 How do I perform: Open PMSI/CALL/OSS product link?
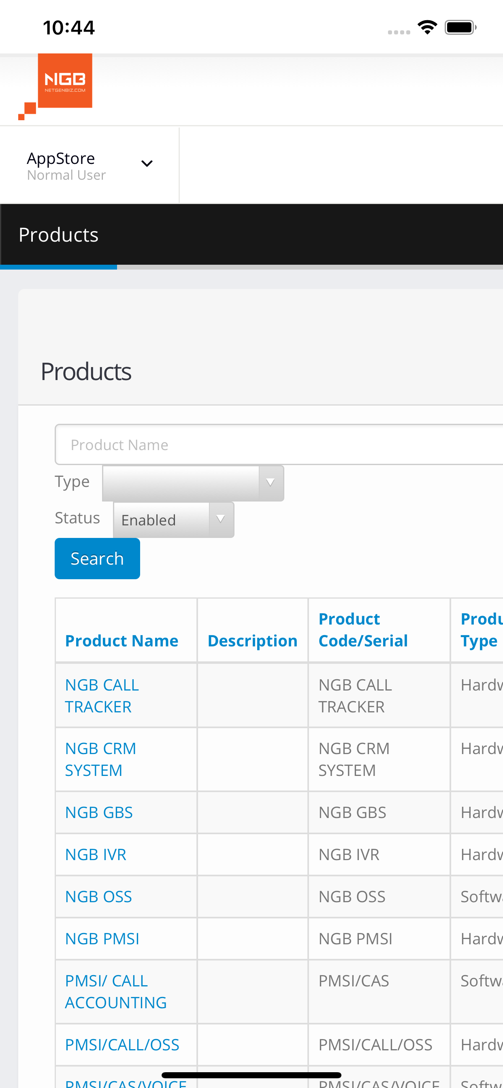click(122, 1045)
